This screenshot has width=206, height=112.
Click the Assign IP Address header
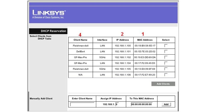[111, 99]
